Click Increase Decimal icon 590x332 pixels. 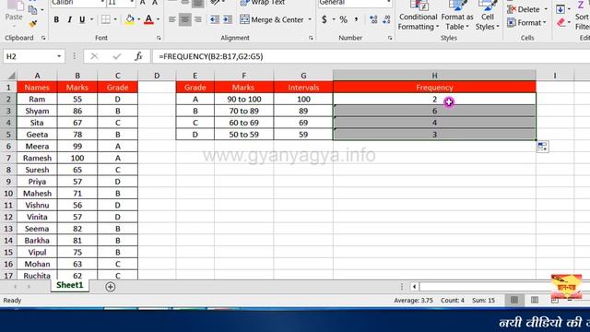tap(373, 19)
